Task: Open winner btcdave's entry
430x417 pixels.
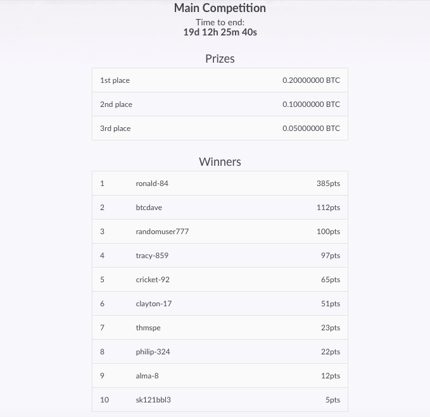Action: coord(220,208)
